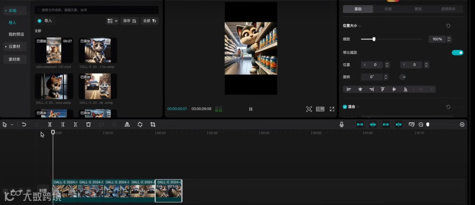Step the Y position value stepper
Screen dimensions: 475x205
click(427, 65)
